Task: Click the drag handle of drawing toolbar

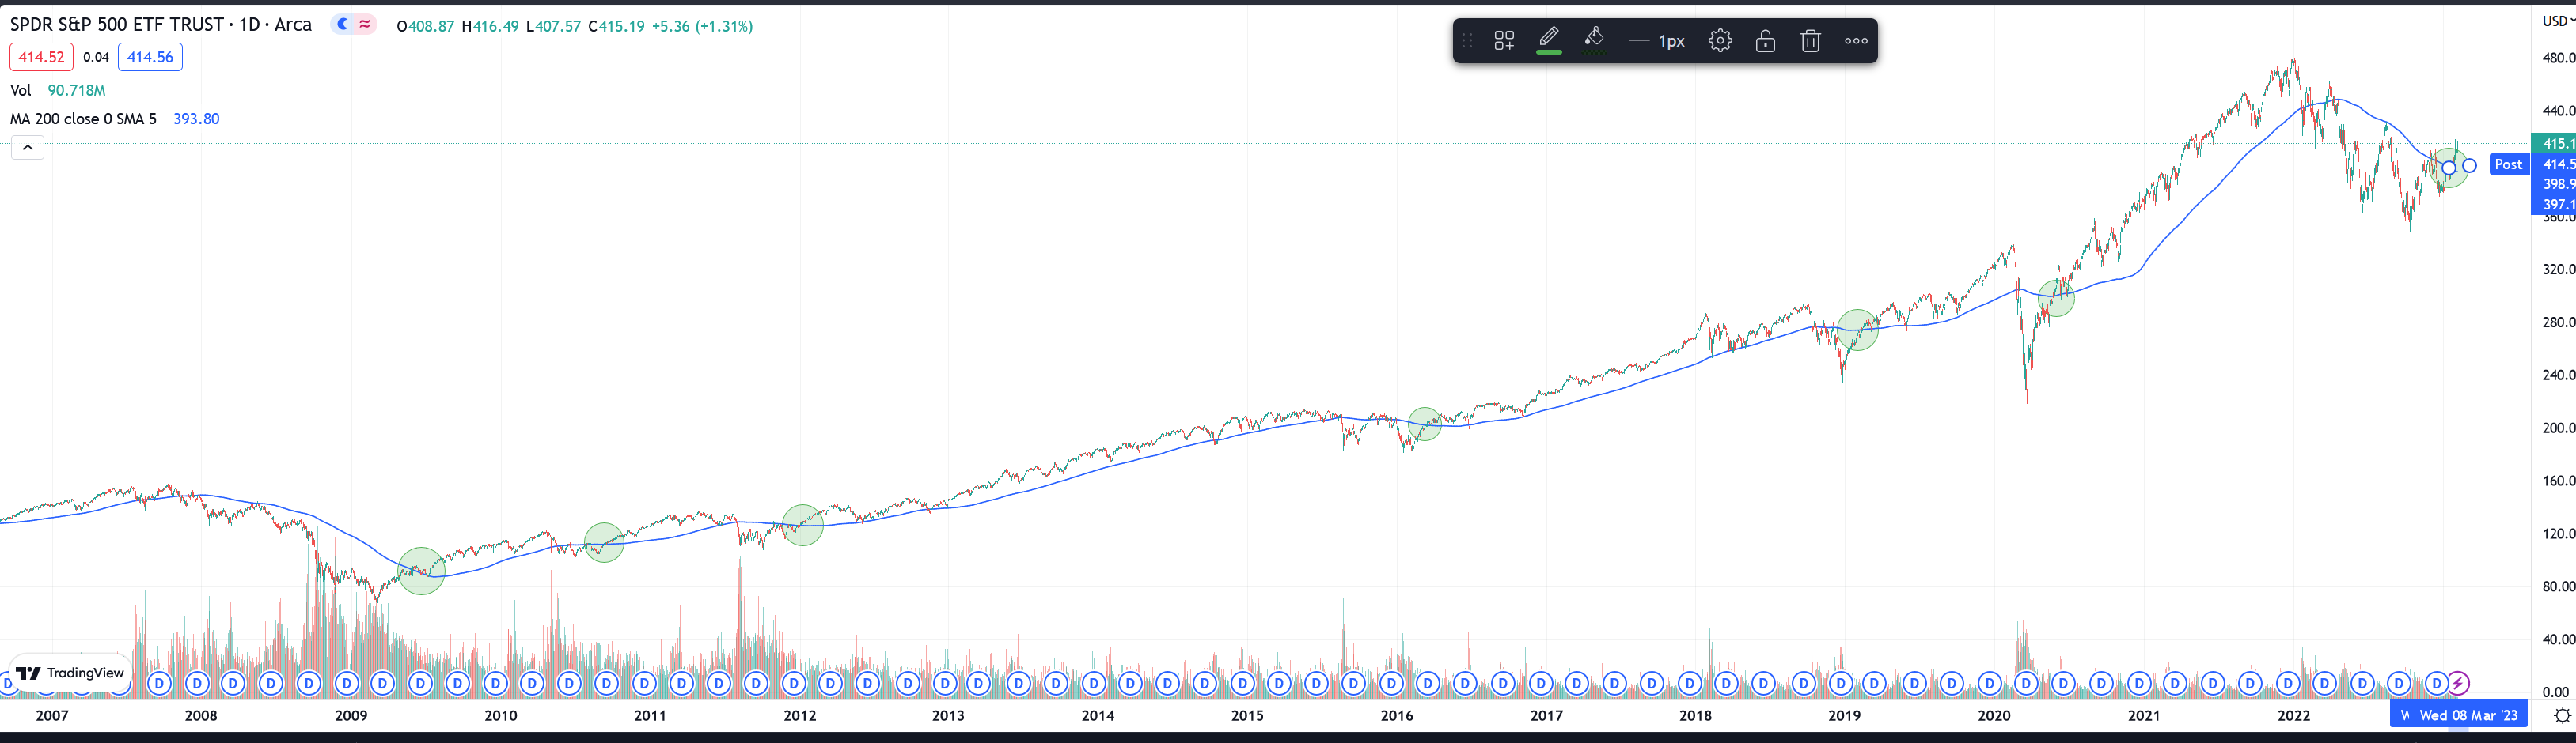Action: tap(1467, 41)
